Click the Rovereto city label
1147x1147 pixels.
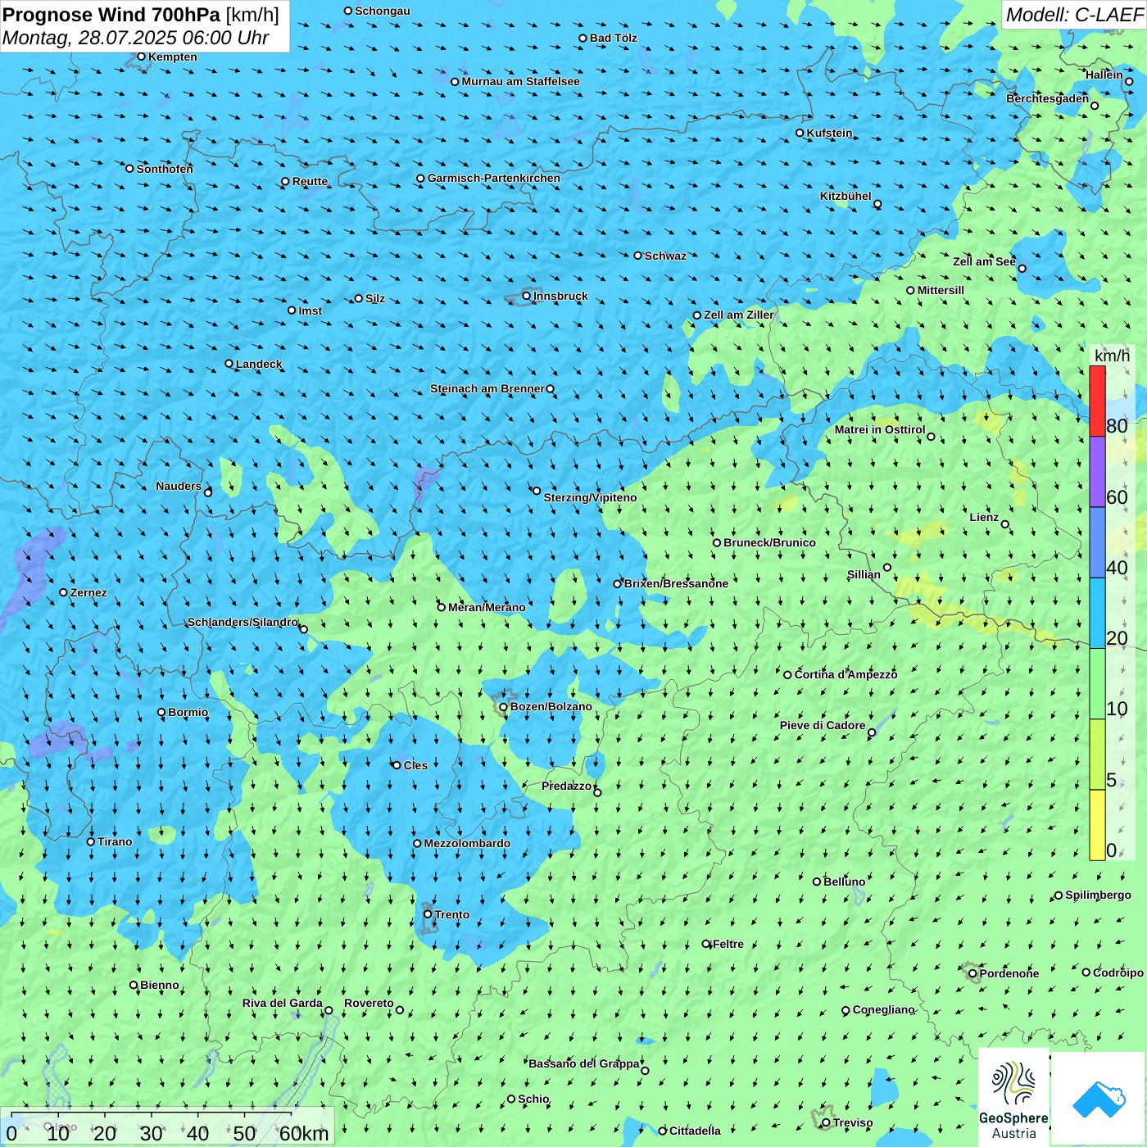[369, 1003]
